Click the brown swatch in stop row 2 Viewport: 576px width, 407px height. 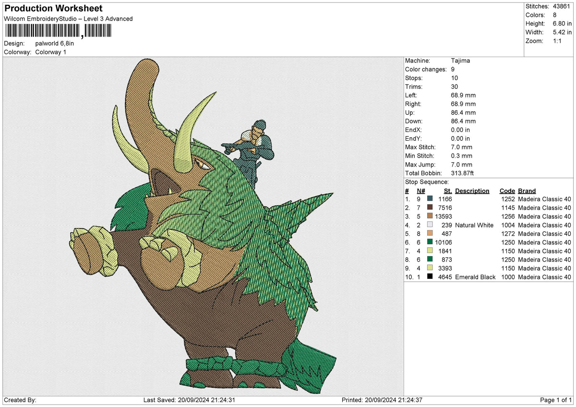click(x=430, y=208)
